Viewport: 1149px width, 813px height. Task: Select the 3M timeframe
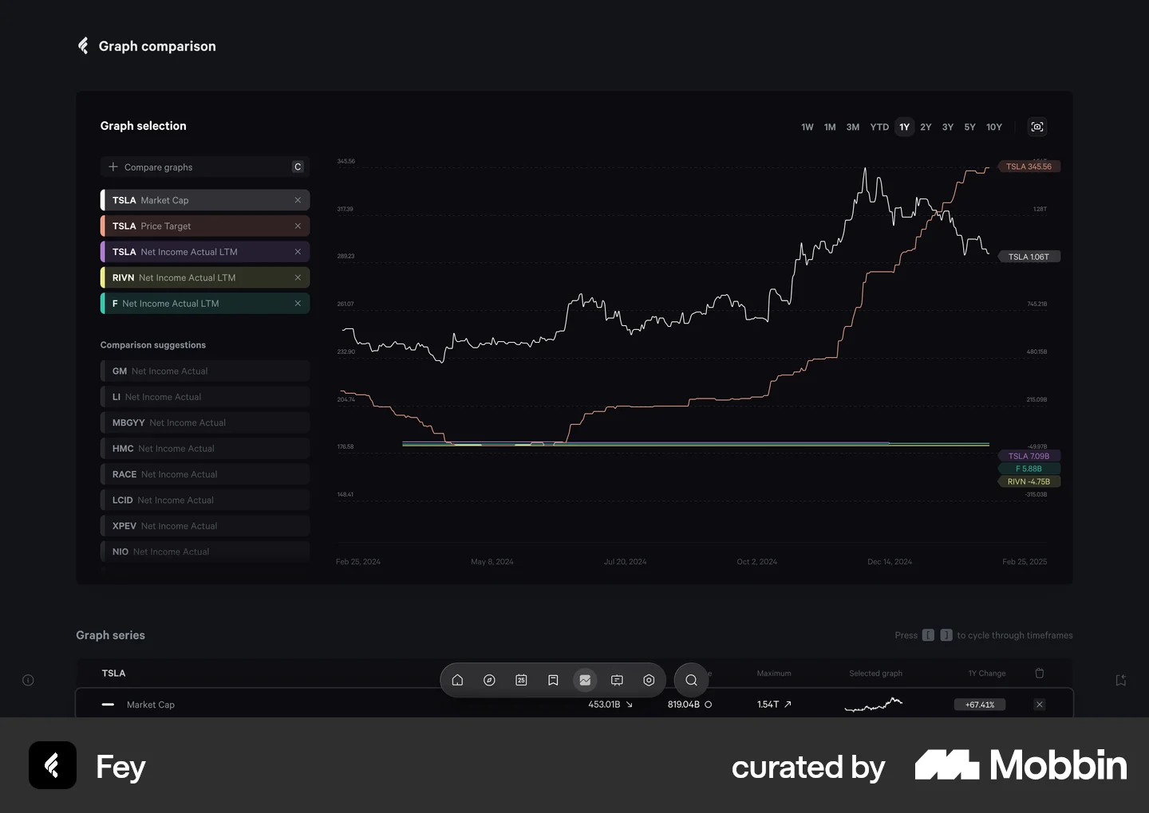pos(853,127)
